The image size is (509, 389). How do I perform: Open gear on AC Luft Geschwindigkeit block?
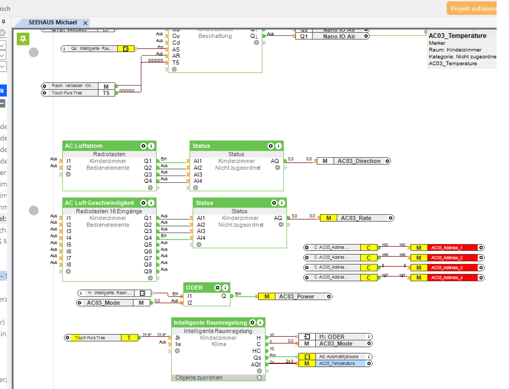[143, 203]
